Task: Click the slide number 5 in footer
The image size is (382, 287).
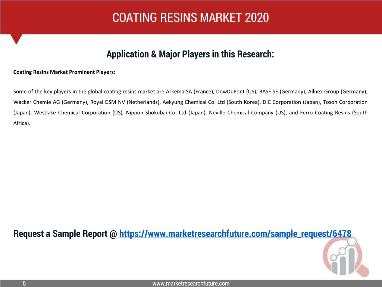Action: click(24, 283)
